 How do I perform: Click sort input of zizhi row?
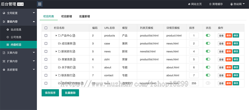click(x=194, y=59)
